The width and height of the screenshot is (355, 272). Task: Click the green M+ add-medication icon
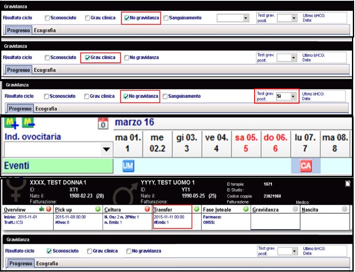pyautogui.click(x=11, y=123)
